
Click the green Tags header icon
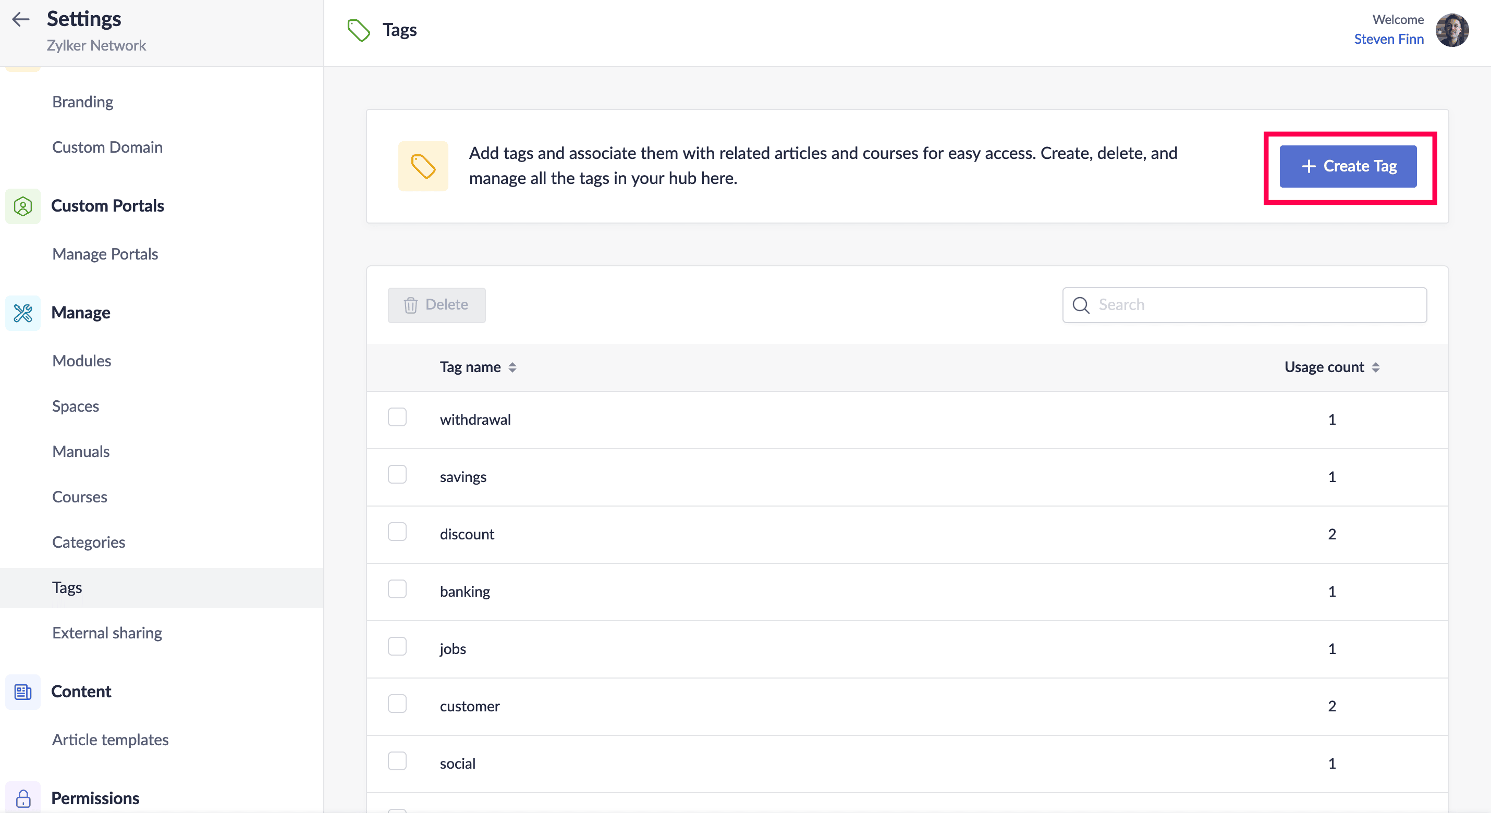click(358, 30)
